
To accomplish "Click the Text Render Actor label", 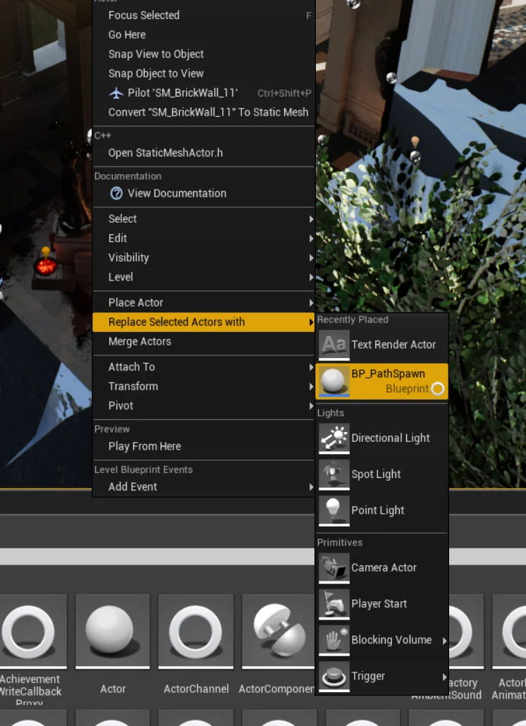I will [x=393, y=345].
